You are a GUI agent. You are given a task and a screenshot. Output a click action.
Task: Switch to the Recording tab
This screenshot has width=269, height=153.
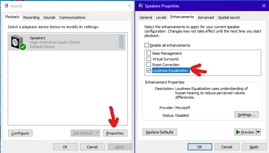pyautogui.click(x=31, y=17)
